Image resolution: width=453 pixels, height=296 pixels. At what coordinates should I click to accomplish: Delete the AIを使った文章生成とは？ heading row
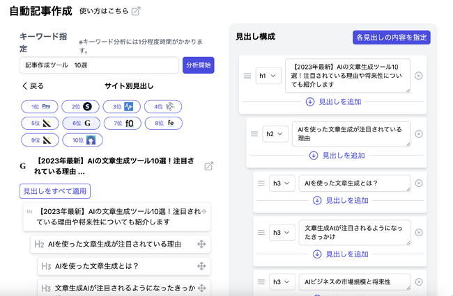tap(418, 183)
